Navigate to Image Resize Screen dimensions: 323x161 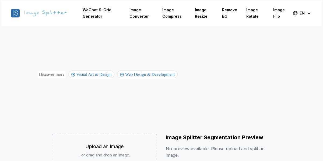201,13
